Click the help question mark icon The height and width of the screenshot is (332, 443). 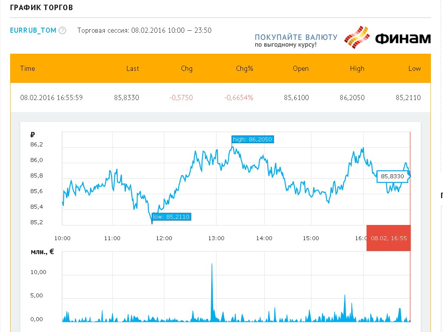pyautogui.click(x=62, y=31)
